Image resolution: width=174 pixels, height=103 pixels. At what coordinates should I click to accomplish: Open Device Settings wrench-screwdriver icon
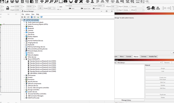click(x=81, y=1)
